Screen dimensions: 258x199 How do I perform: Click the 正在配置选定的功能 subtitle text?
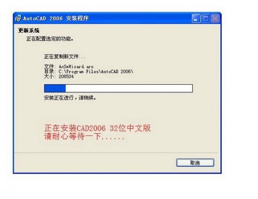50,39
